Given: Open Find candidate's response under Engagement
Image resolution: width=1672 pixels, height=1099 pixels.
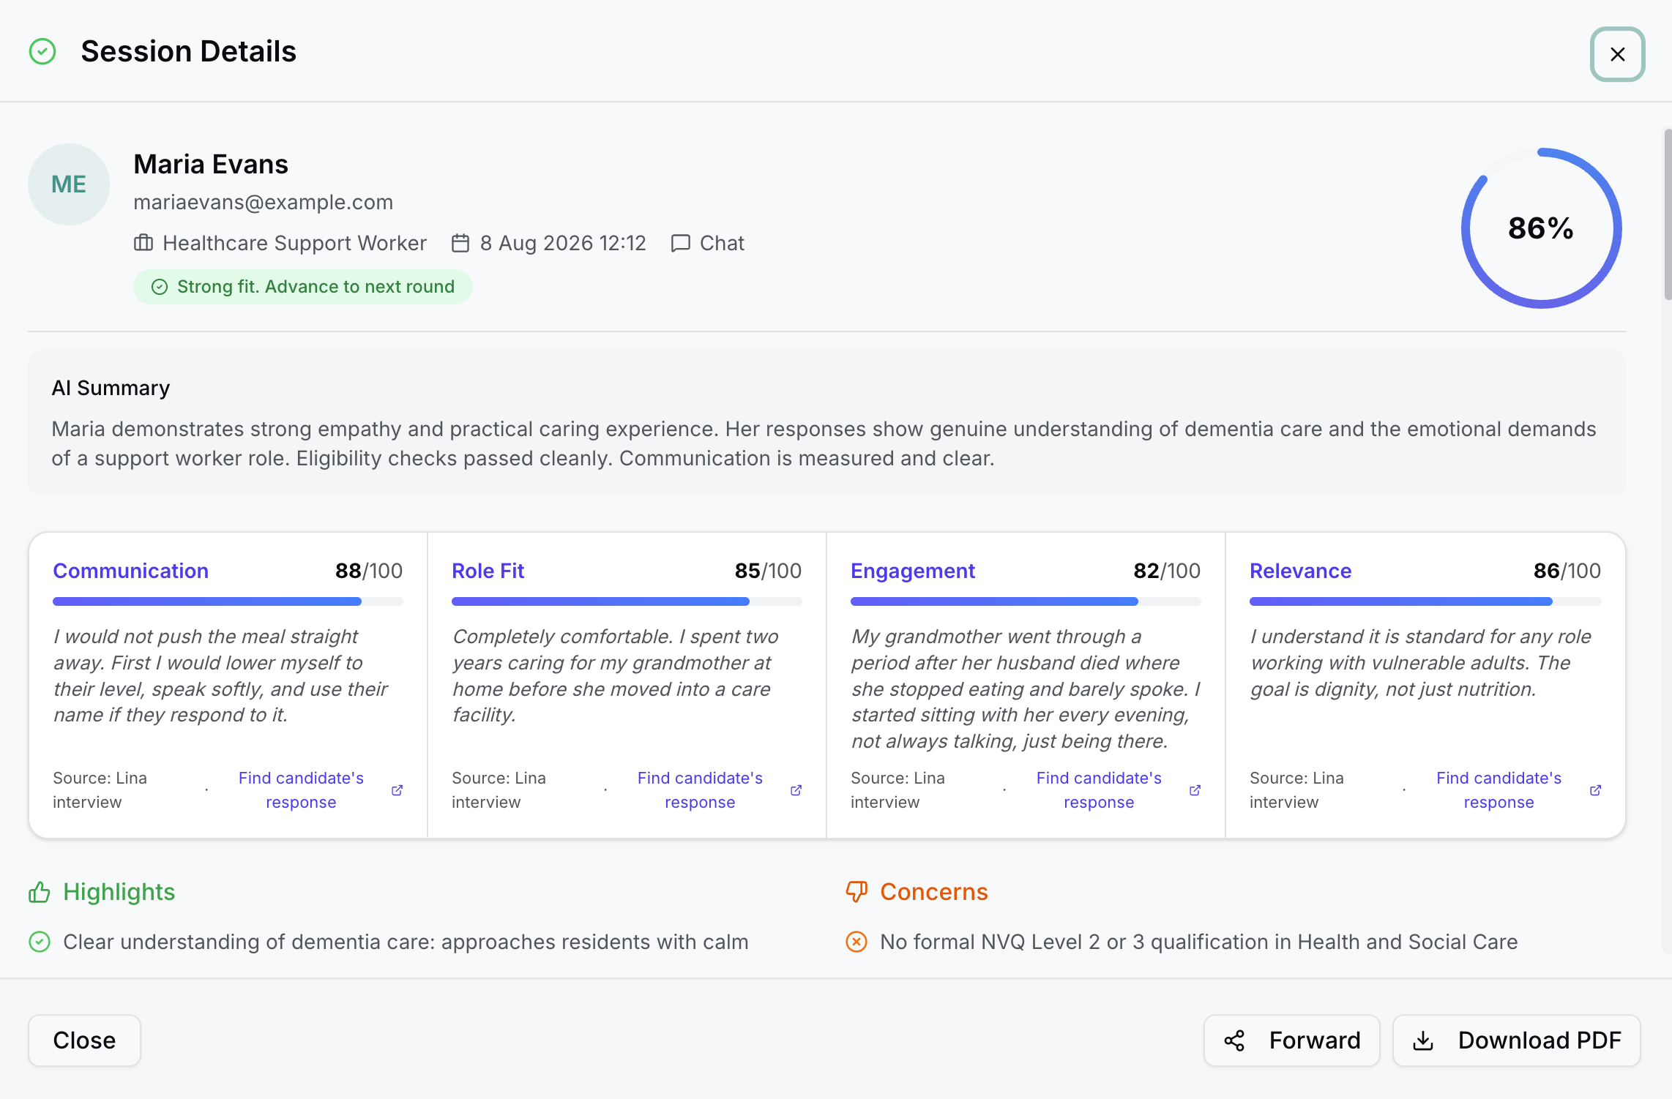Looking at the screenshot, I should point(1099,790).
